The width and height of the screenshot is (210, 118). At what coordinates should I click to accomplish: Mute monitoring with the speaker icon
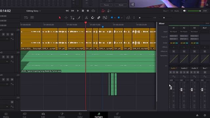point(184,11)
